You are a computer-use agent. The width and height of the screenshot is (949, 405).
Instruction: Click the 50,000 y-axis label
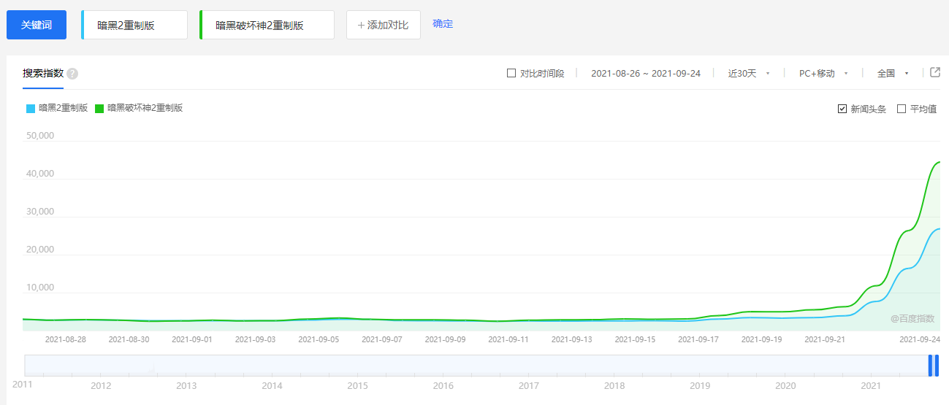pyautogui.click(x=40, y=136)
